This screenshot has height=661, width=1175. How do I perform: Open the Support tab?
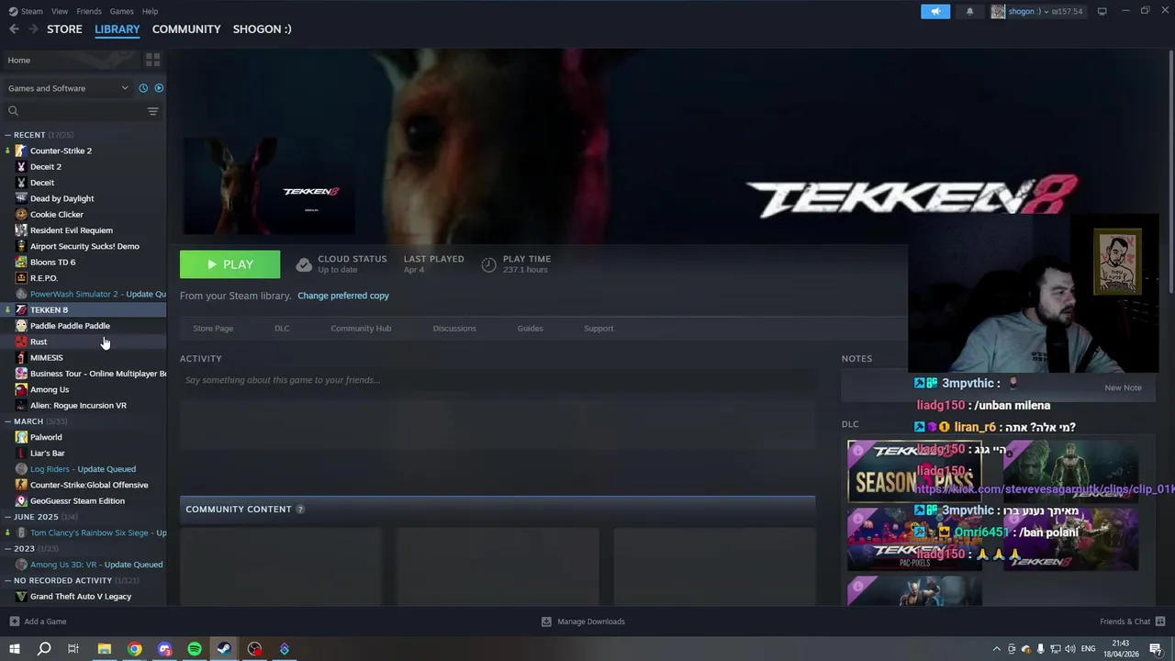tap(599, 329)
